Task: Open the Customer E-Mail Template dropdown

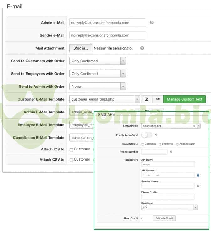Action: coord(104,99)
